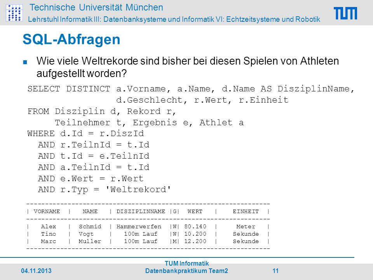Click the blue square bullet marker
The width and height of the screenshot is (373, 280).
click(25, 62)
